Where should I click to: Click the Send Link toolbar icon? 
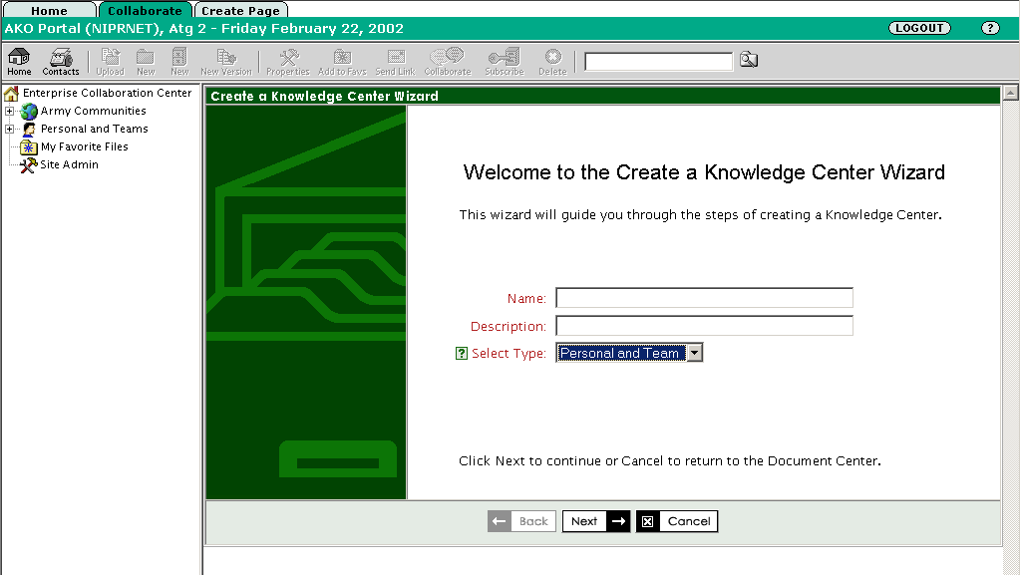pyautogui.click(x=395, y=58)
